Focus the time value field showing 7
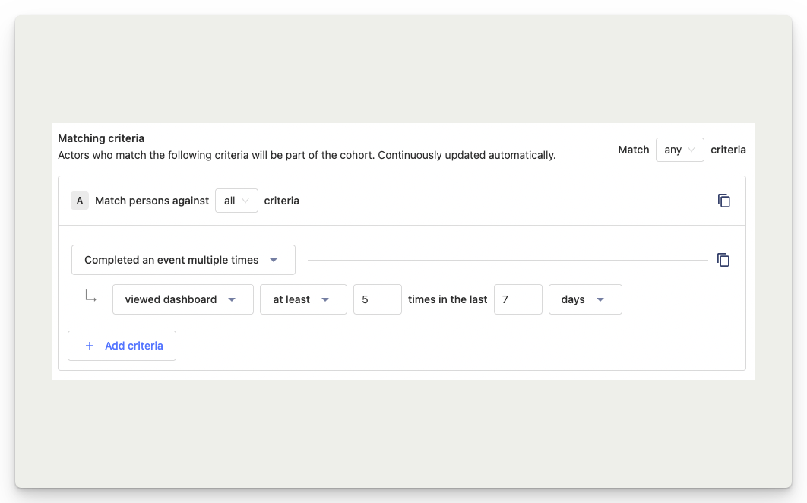This screenshot has height=503, width=807. [517, 299]
